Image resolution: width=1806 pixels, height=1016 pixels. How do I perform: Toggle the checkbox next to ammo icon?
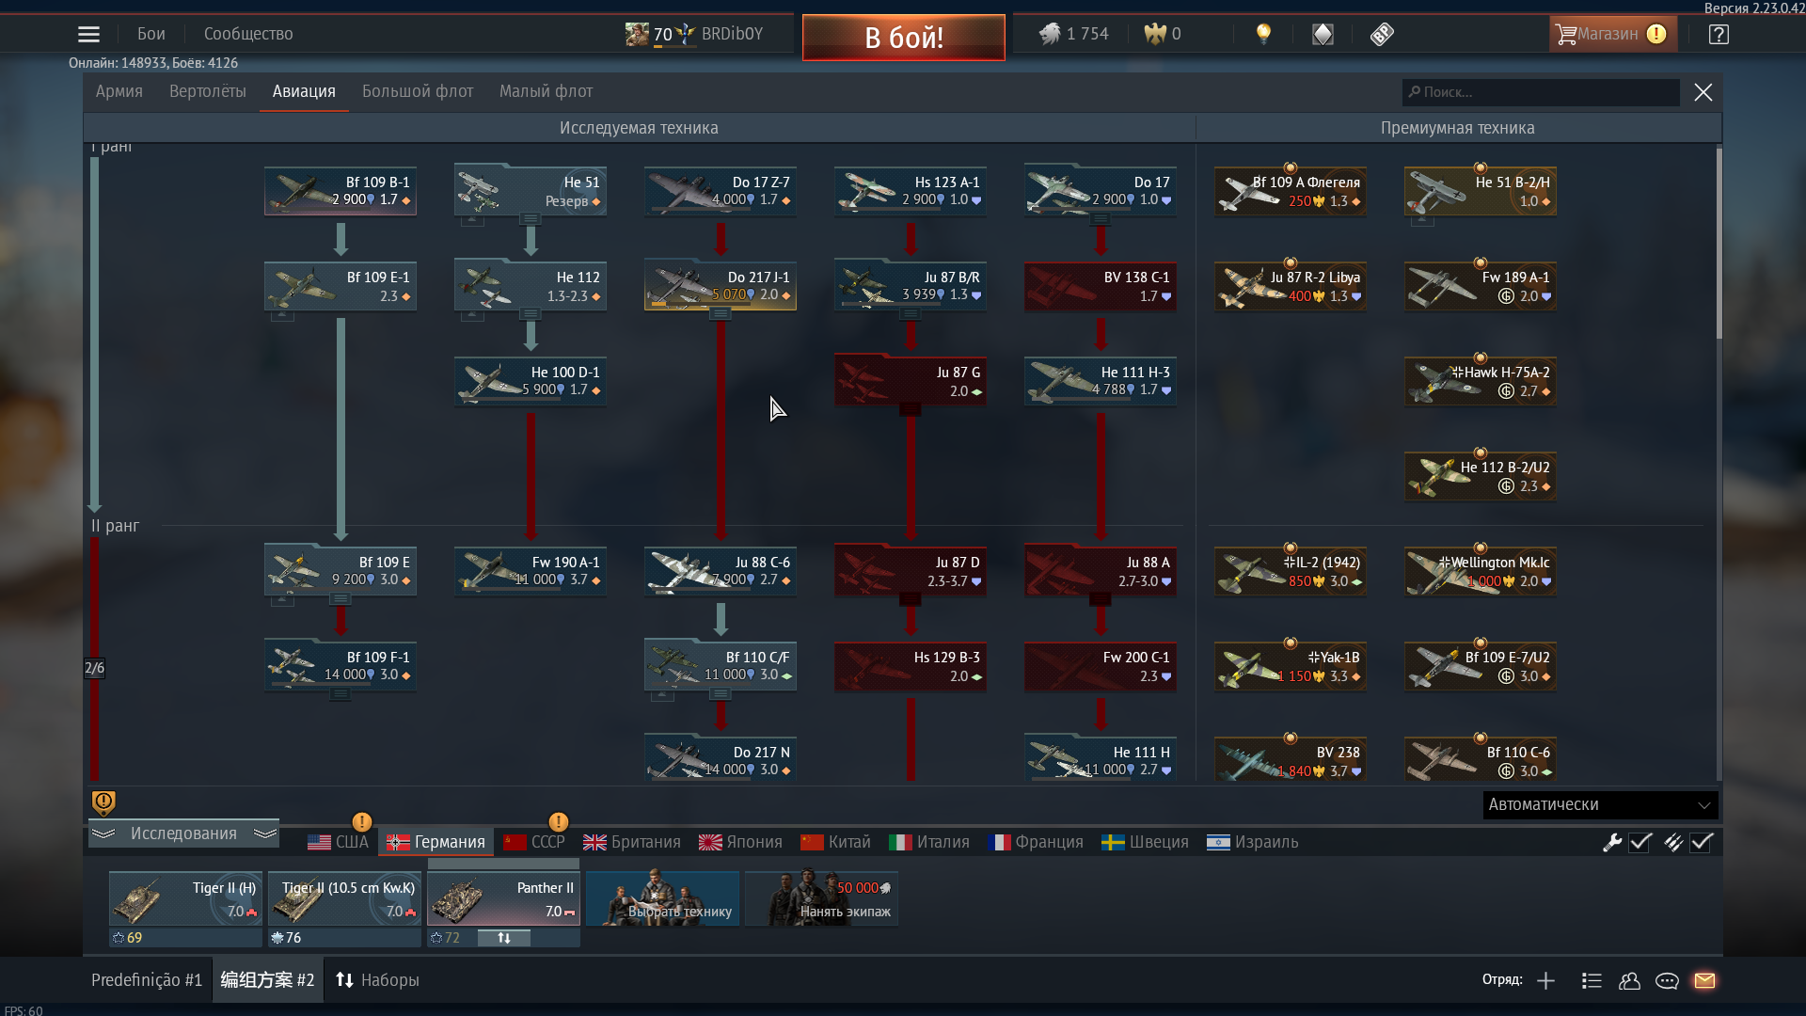pyautogui.click(x=1702, y=842)
